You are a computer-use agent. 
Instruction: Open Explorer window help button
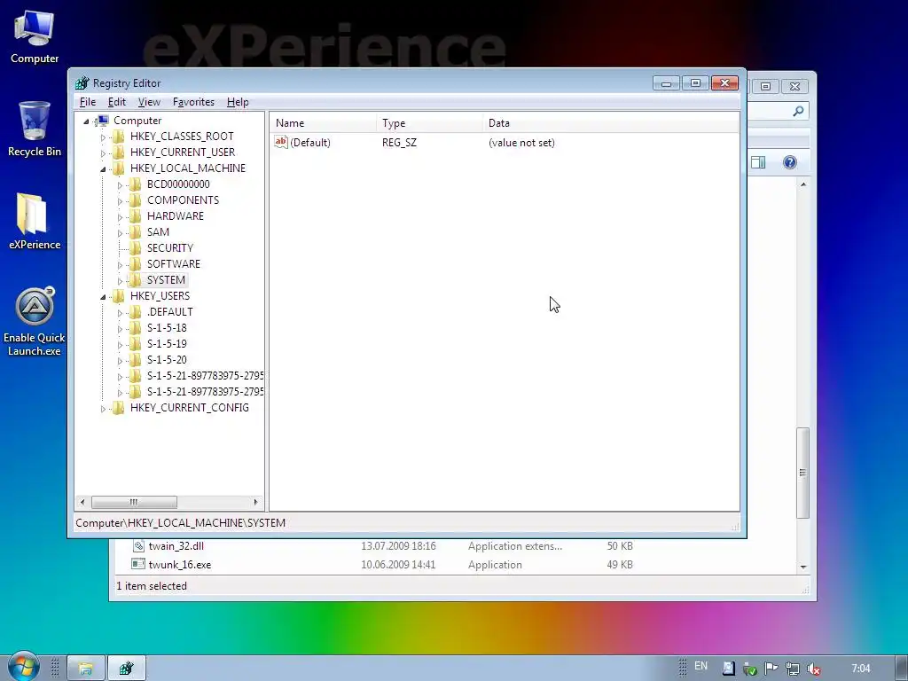tap(790, 162)
